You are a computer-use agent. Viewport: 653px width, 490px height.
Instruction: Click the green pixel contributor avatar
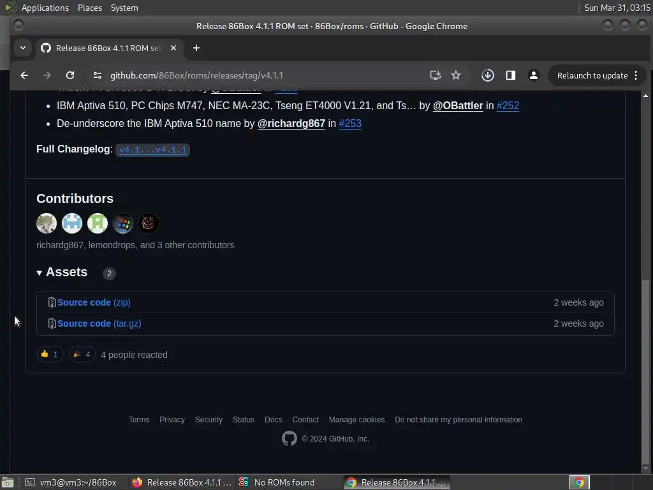click(x=98, y=223)
